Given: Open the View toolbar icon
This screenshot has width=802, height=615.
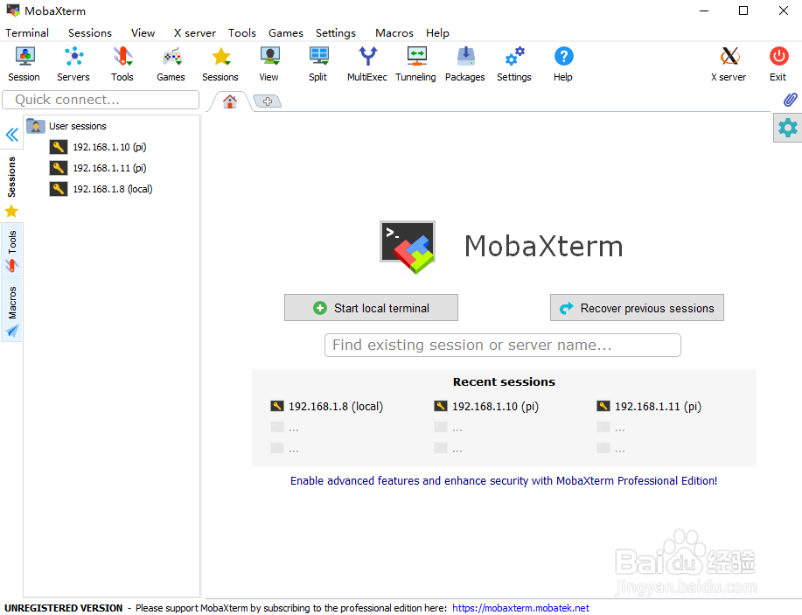Looking at the screenshot, I should point(269,64).
